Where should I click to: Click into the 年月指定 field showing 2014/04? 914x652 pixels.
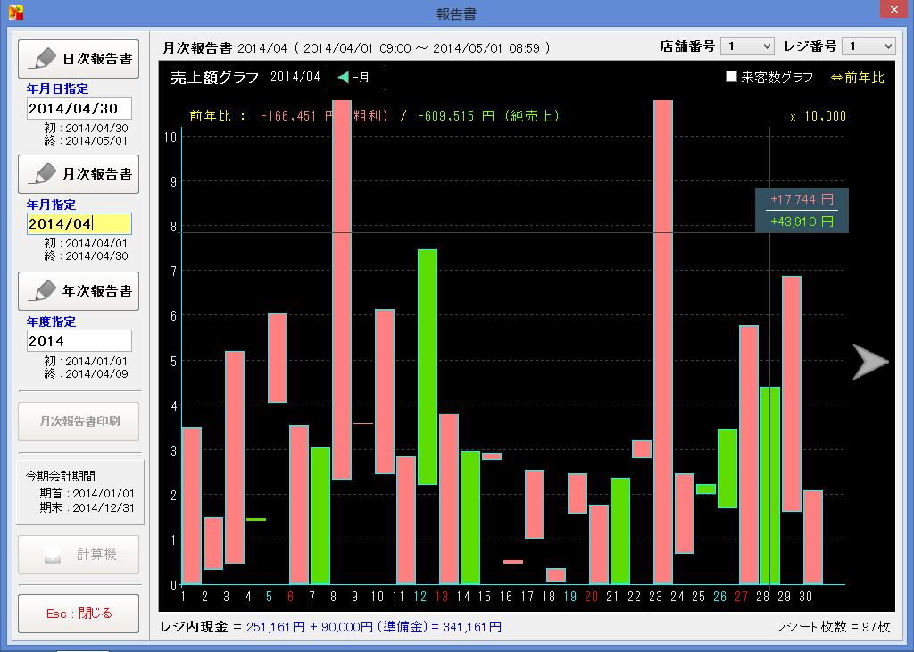[x=79, y=223]
